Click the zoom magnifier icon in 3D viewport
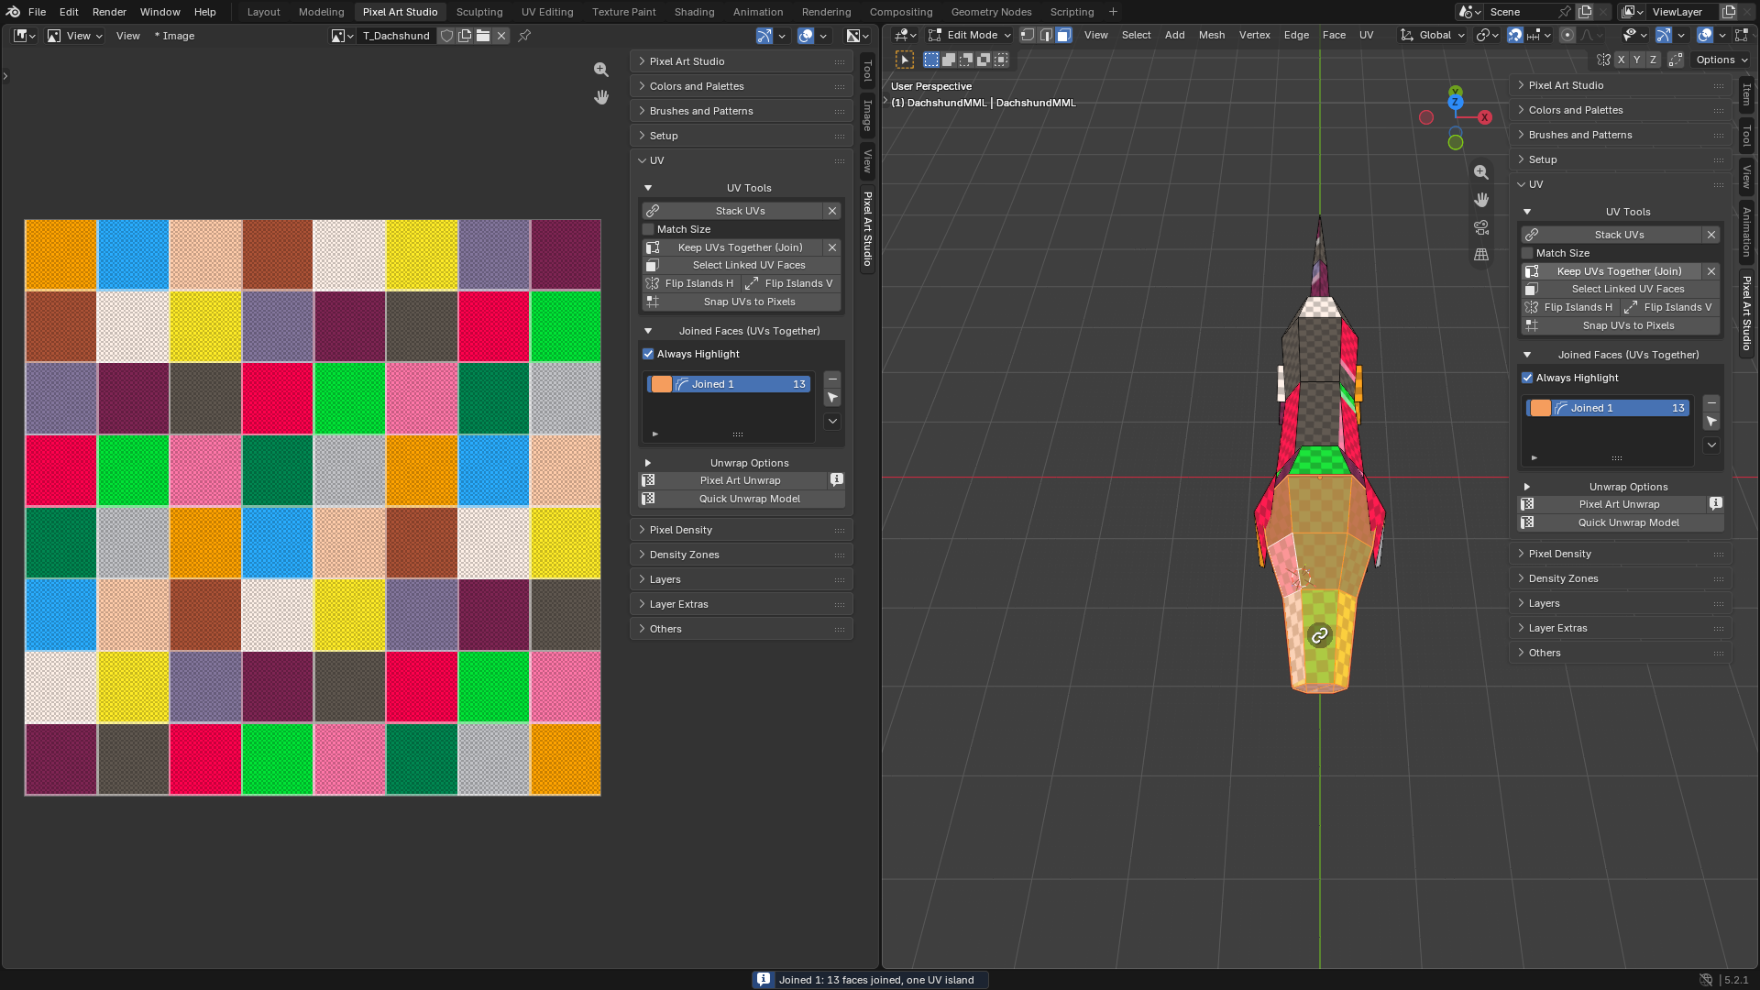This screenshot has width=1760, height=990. (1481, 172)
